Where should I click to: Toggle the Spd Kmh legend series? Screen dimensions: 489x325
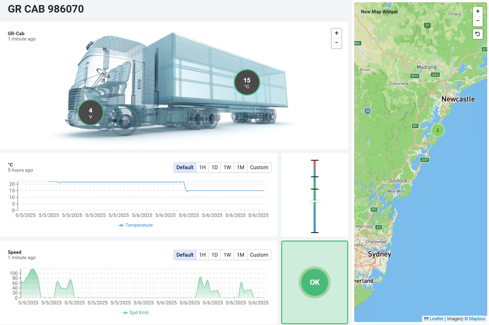pos(136,313)
